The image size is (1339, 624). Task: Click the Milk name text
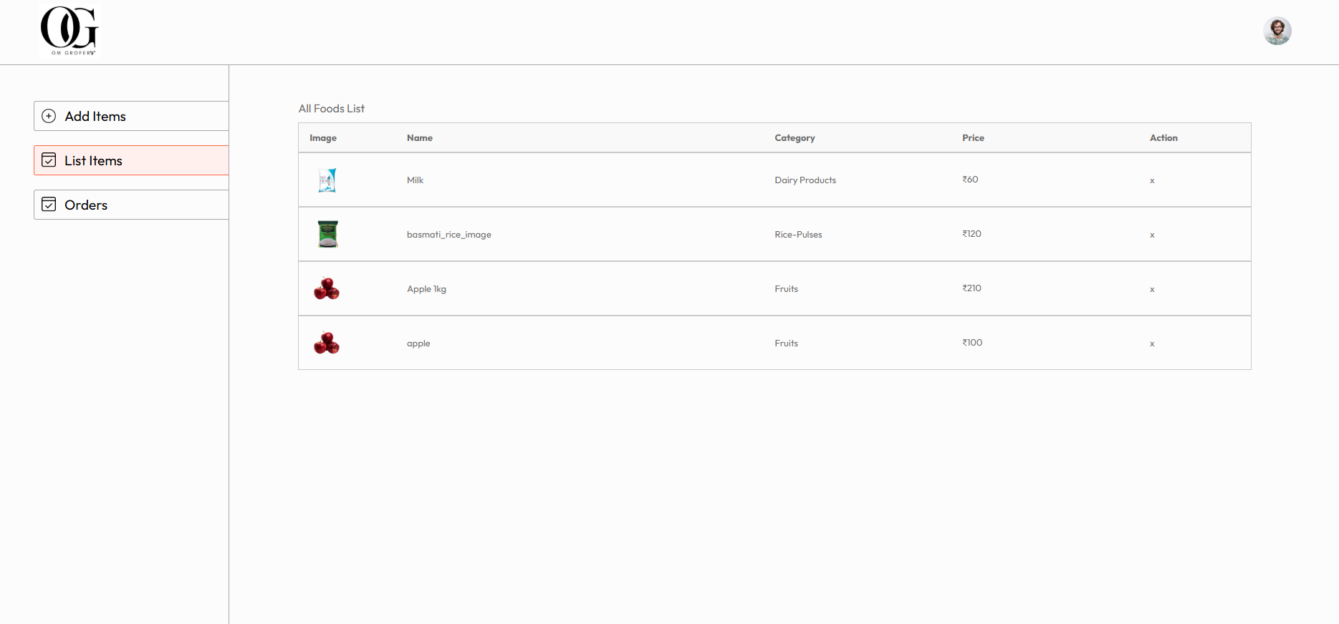pos(415,180)
